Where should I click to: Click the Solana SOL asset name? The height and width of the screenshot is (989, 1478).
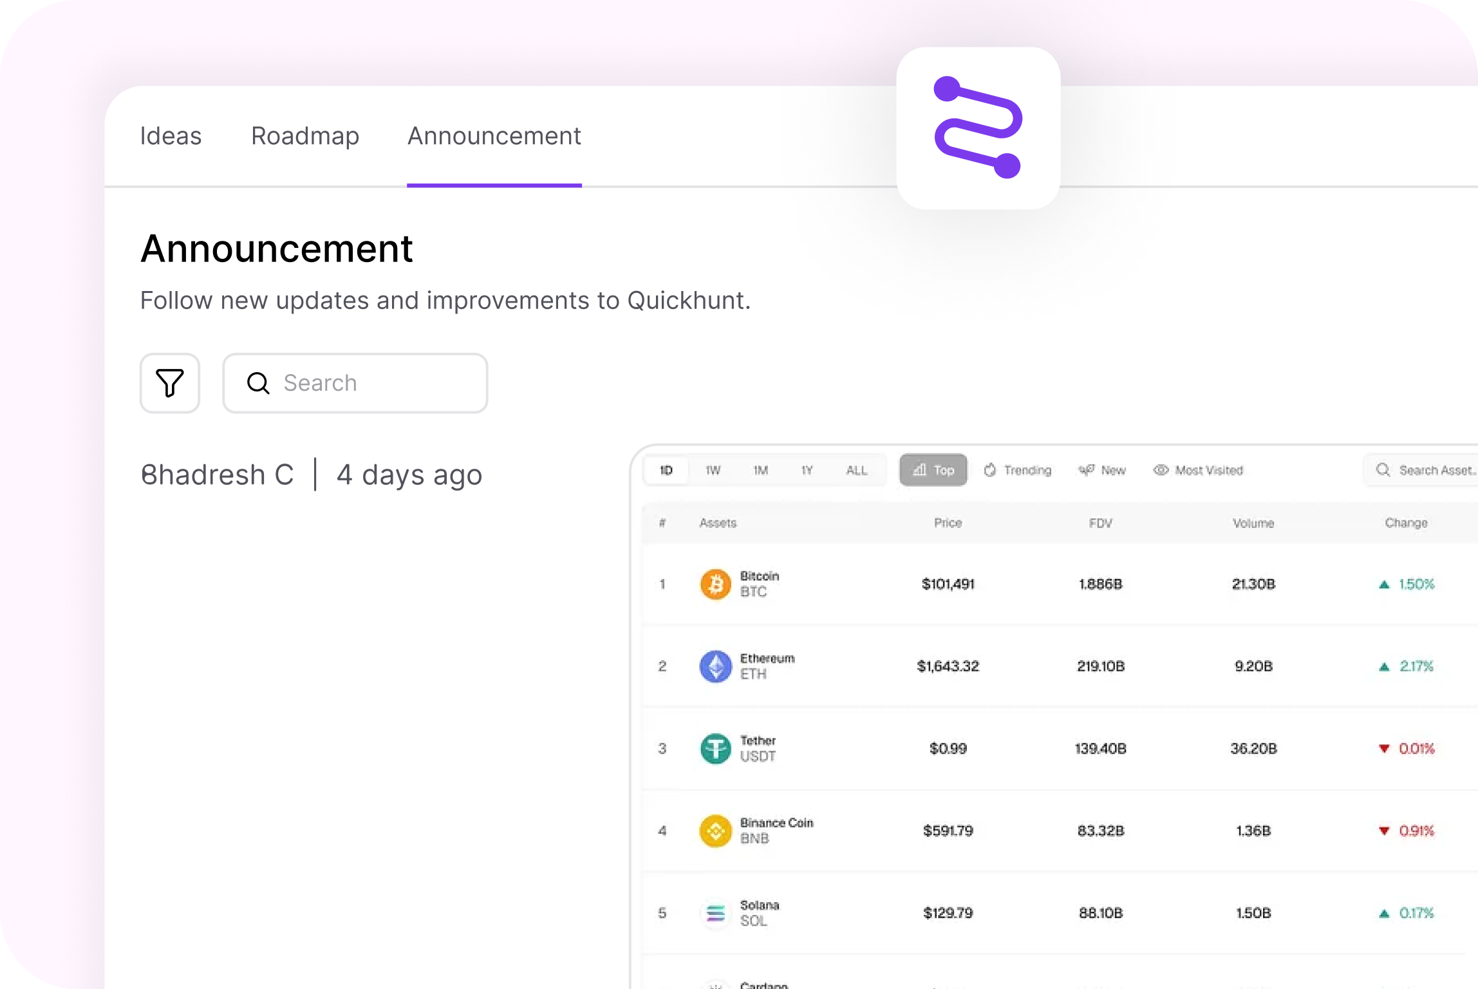(x=759, y=913)
